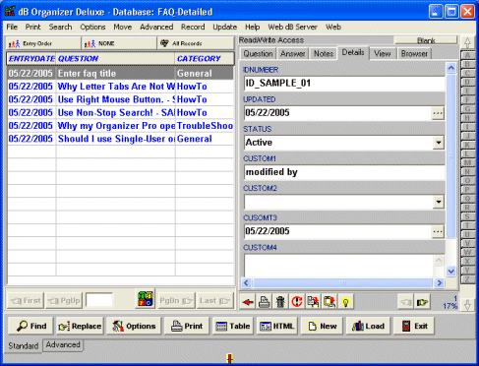Click the trash can delete icon
The width and height of the screenshot is (479, 366).
tap(280, 301)
